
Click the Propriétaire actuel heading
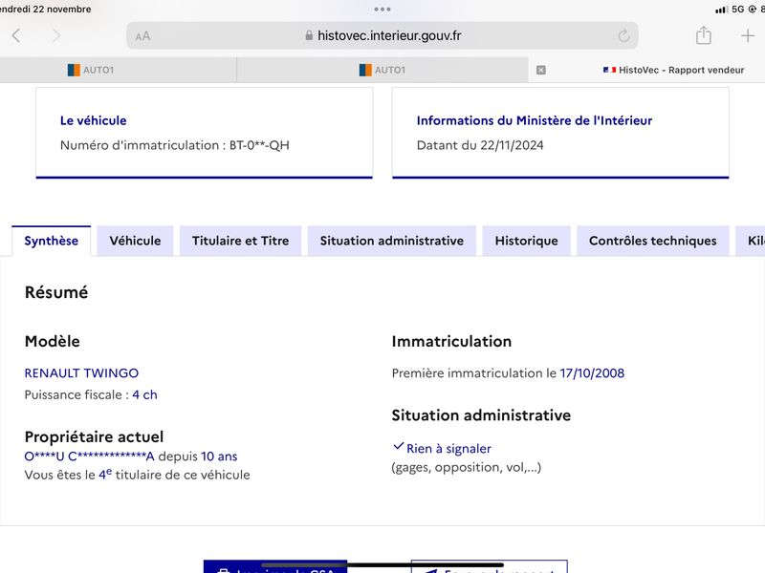click(x=94, y=437)
